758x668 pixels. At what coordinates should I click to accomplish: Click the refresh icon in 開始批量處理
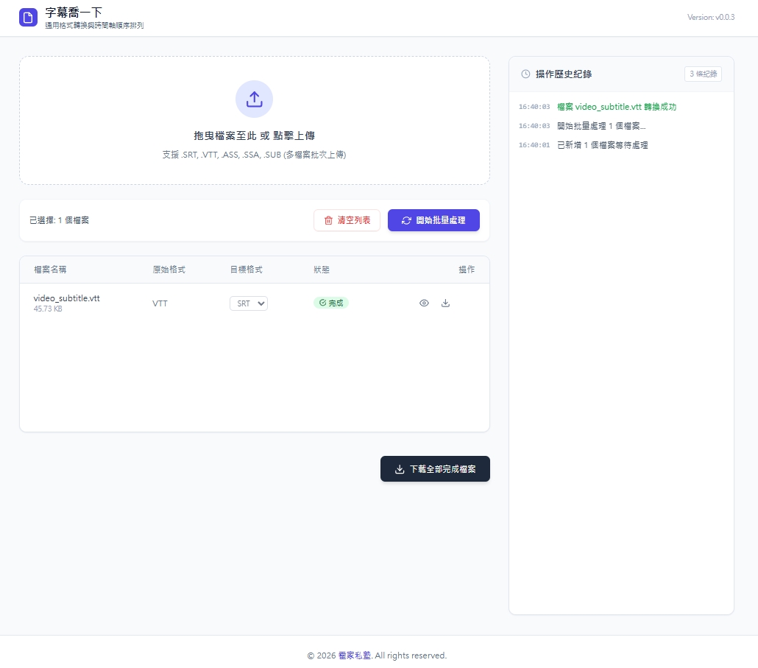[406, 220]
